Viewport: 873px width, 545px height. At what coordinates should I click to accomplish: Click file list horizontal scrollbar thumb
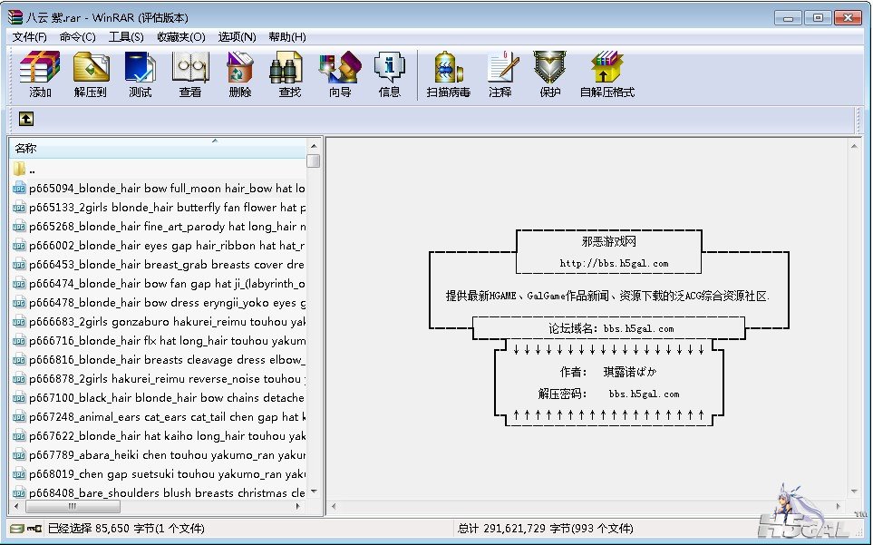pyautogui.click(x=73, y=507)
